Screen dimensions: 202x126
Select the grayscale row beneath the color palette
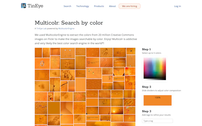coord(155,79)
